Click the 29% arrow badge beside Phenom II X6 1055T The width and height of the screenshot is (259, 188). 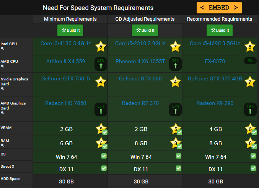click(176, 64)
